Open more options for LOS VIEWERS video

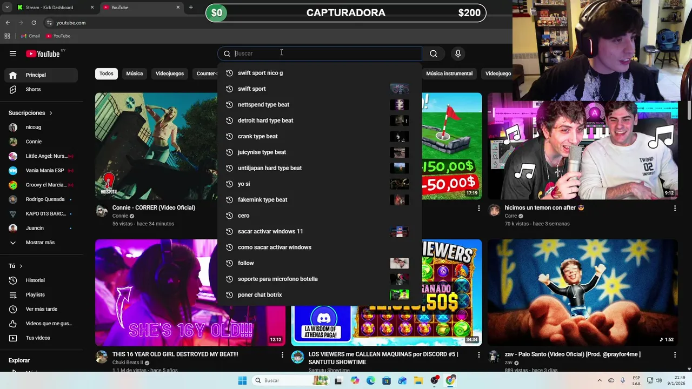478,355
